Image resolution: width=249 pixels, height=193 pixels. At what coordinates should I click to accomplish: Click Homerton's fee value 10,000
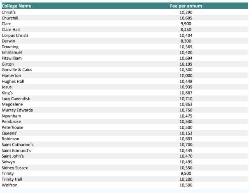pos(186,75)
